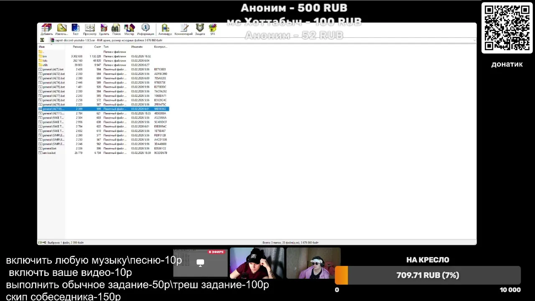Click the Защита (Protect) shield icon

(x=200, y=28)
